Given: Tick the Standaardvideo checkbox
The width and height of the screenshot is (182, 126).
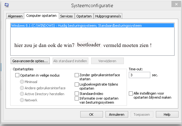Looking at the screenshot, I should (x=77, y=93).
